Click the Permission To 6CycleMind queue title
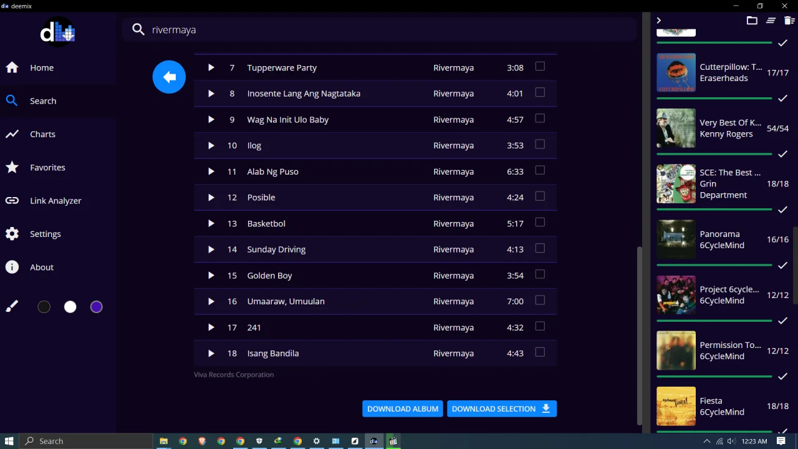Viewport: 798px width, 449px height. click(730, 345)
